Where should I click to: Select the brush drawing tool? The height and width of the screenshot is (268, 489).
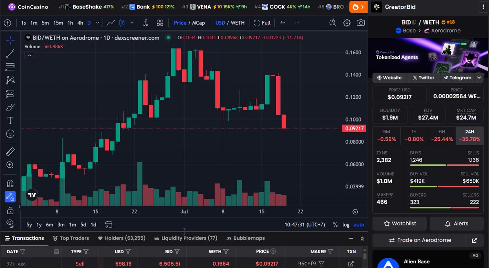pyautogui.click(x=11, y=107)
